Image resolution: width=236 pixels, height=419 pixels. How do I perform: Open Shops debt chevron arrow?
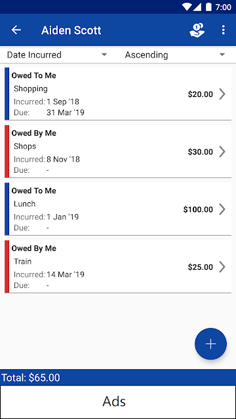coord(222,152)
